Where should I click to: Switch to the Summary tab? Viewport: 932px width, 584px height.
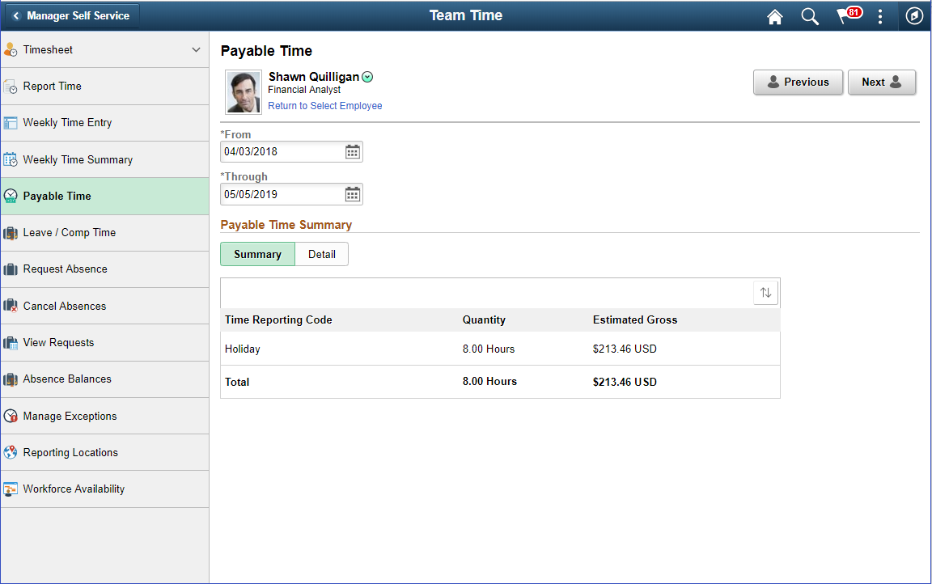257,254
